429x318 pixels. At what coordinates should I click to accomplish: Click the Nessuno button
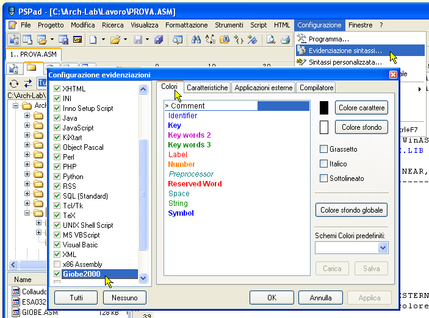pyautogui.click(x=124, y=297)
